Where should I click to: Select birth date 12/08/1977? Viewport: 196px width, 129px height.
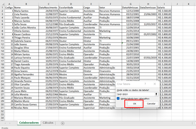point(49,14)
